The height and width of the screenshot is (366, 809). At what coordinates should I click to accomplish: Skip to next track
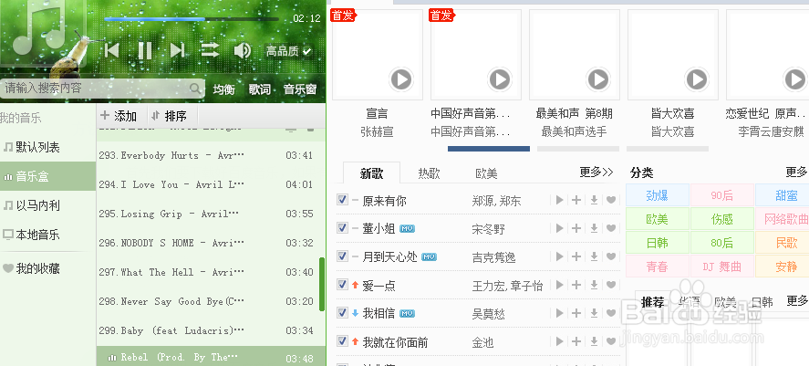pyautogui.click(x=178, y=50)
